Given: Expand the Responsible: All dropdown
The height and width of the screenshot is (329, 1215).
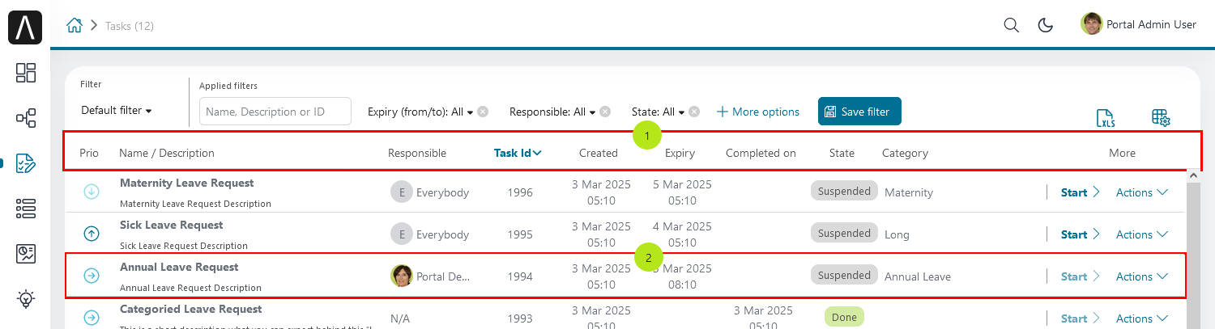Looking at the screenshot, I should pos(552,112).
